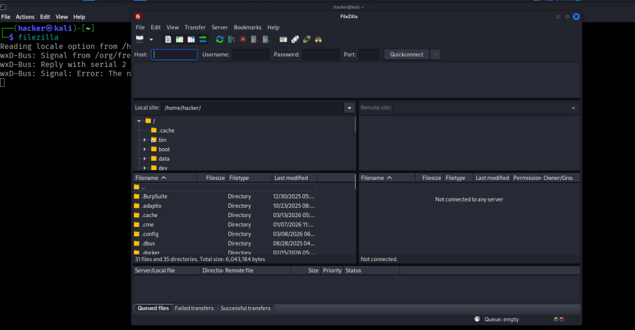Expand the boot folder in tree

144,149
